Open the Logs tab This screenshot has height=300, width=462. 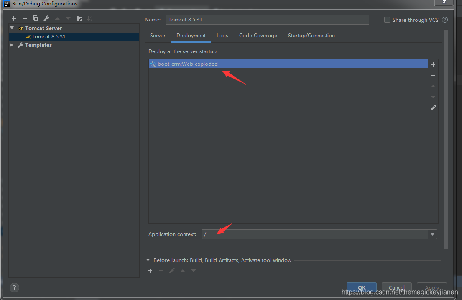coord(222,36)
